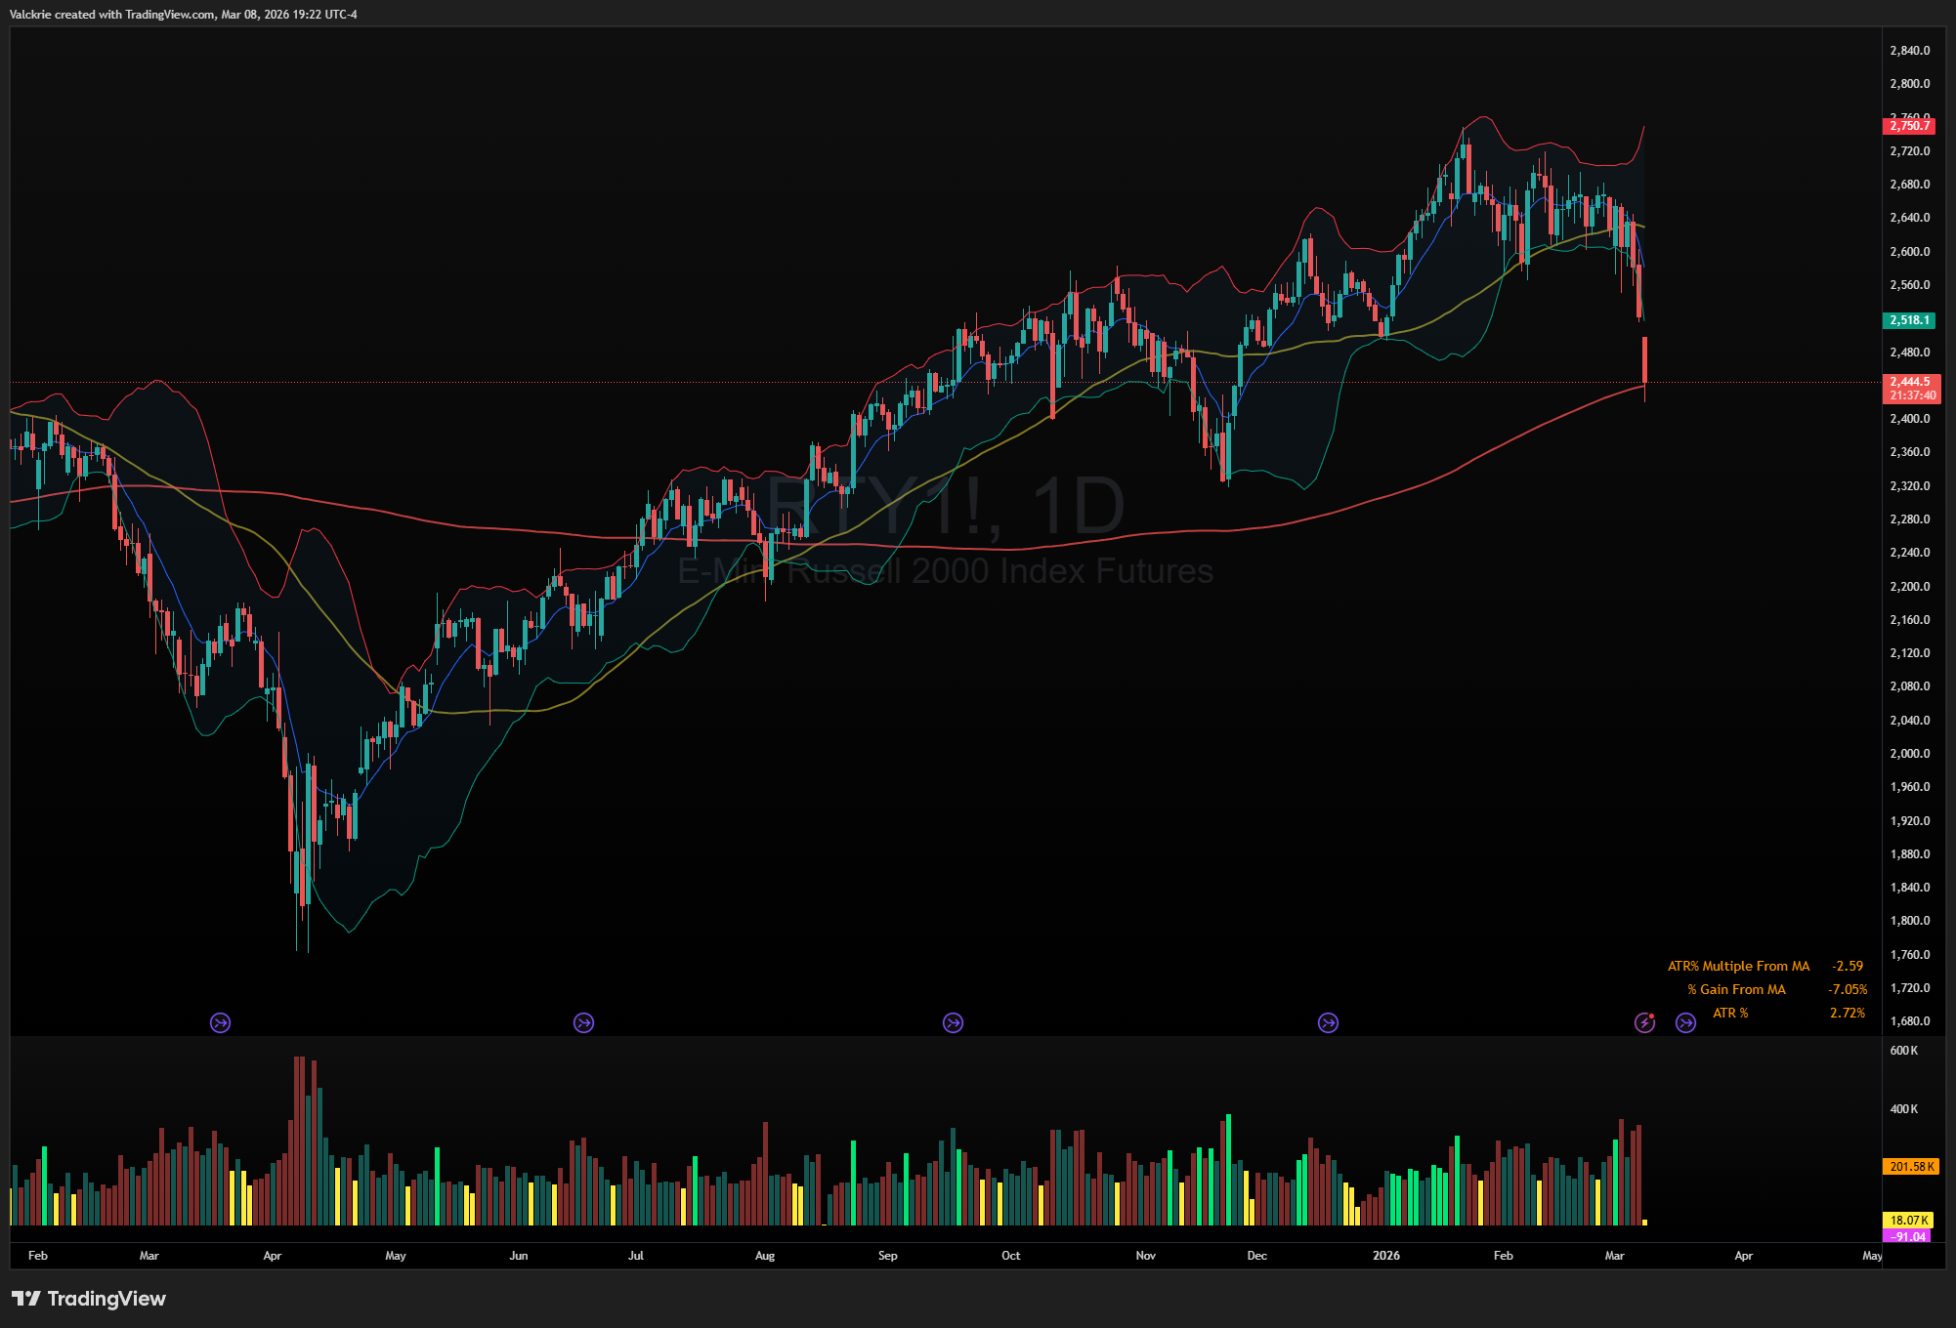Click the green 2,518.1 price label
The width and height of the screenshot is (1956, 1328).
click(x=1908, y=320)
